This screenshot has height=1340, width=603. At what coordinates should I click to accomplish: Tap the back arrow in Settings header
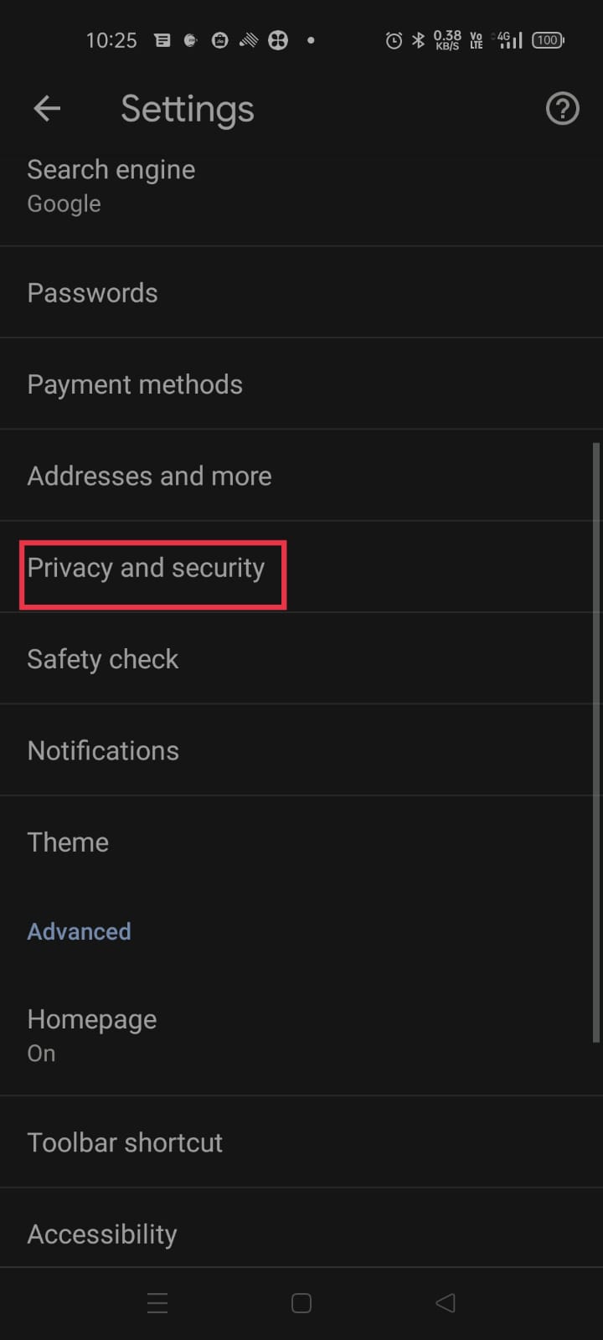[47, 108]
